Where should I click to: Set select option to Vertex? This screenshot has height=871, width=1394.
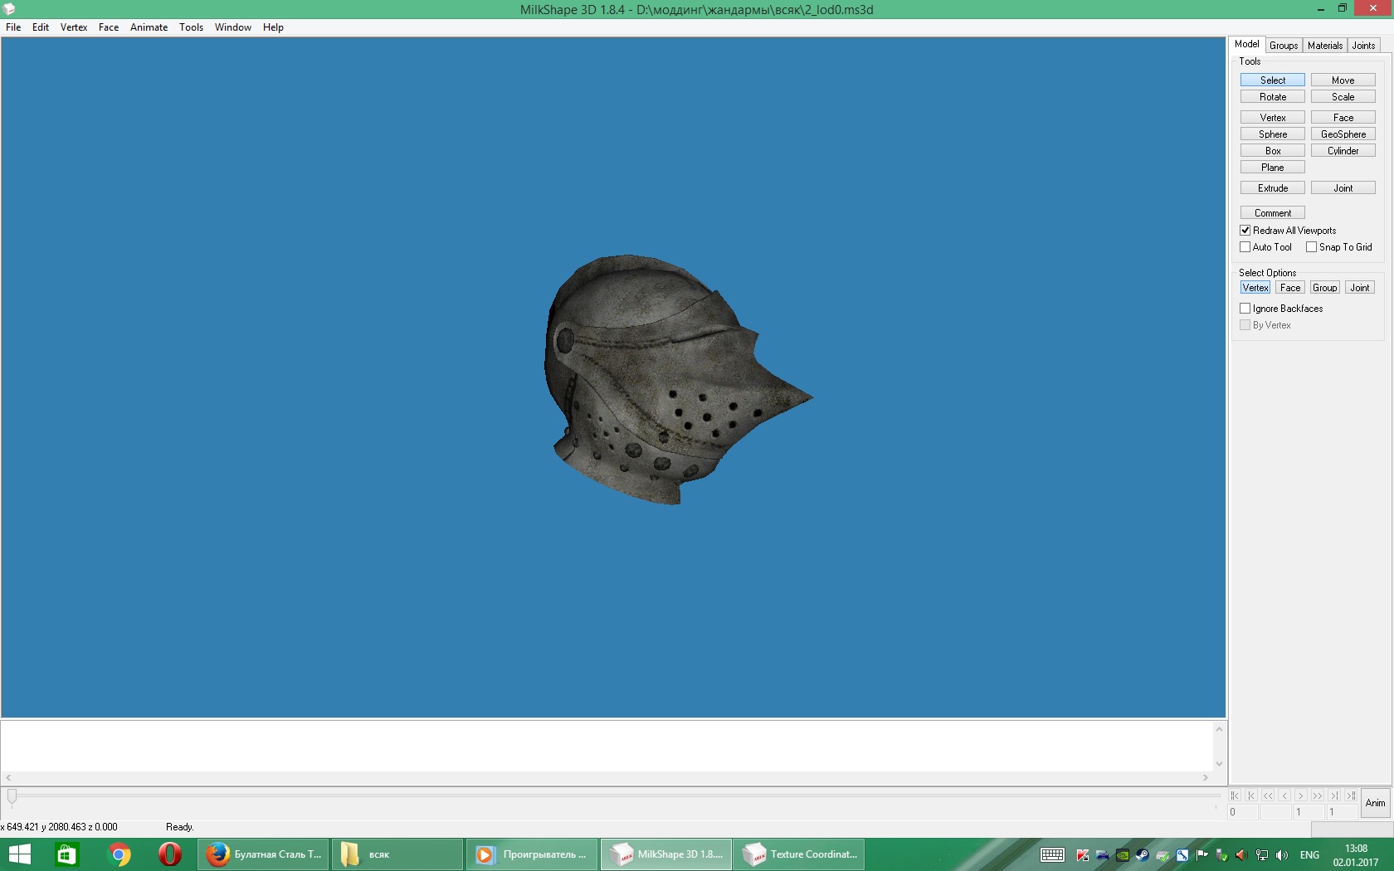1255,288
